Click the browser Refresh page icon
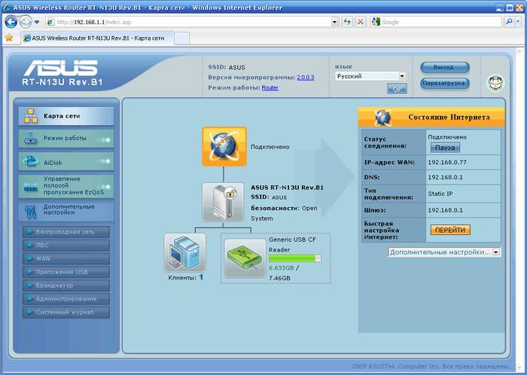527x375 pixels. pyautogui.click(x=347, y=22)
